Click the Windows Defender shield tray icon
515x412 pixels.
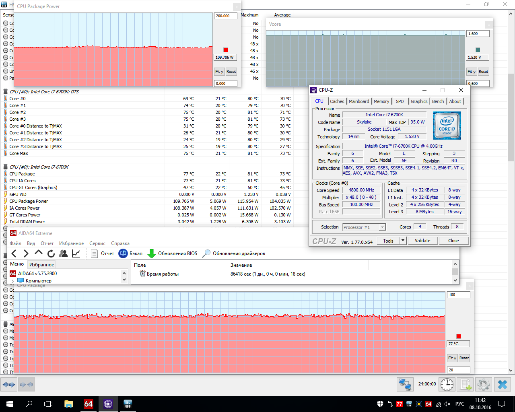click(380, 404)
